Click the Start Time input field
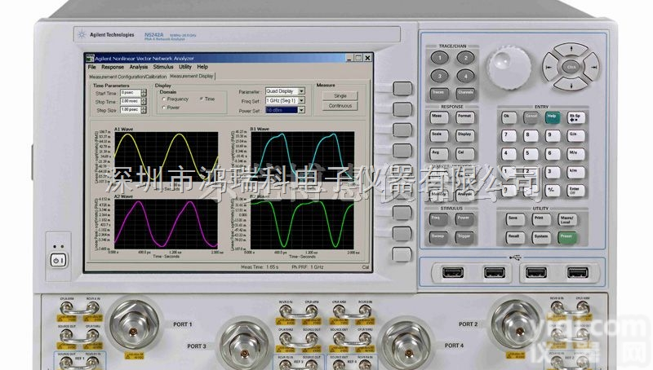This screenshot has width=653, height=370. 131,93
